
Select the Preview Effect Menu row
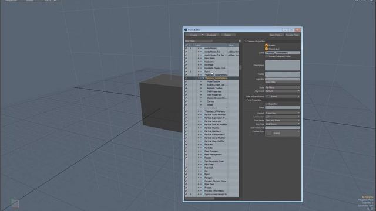click(211, 191)
